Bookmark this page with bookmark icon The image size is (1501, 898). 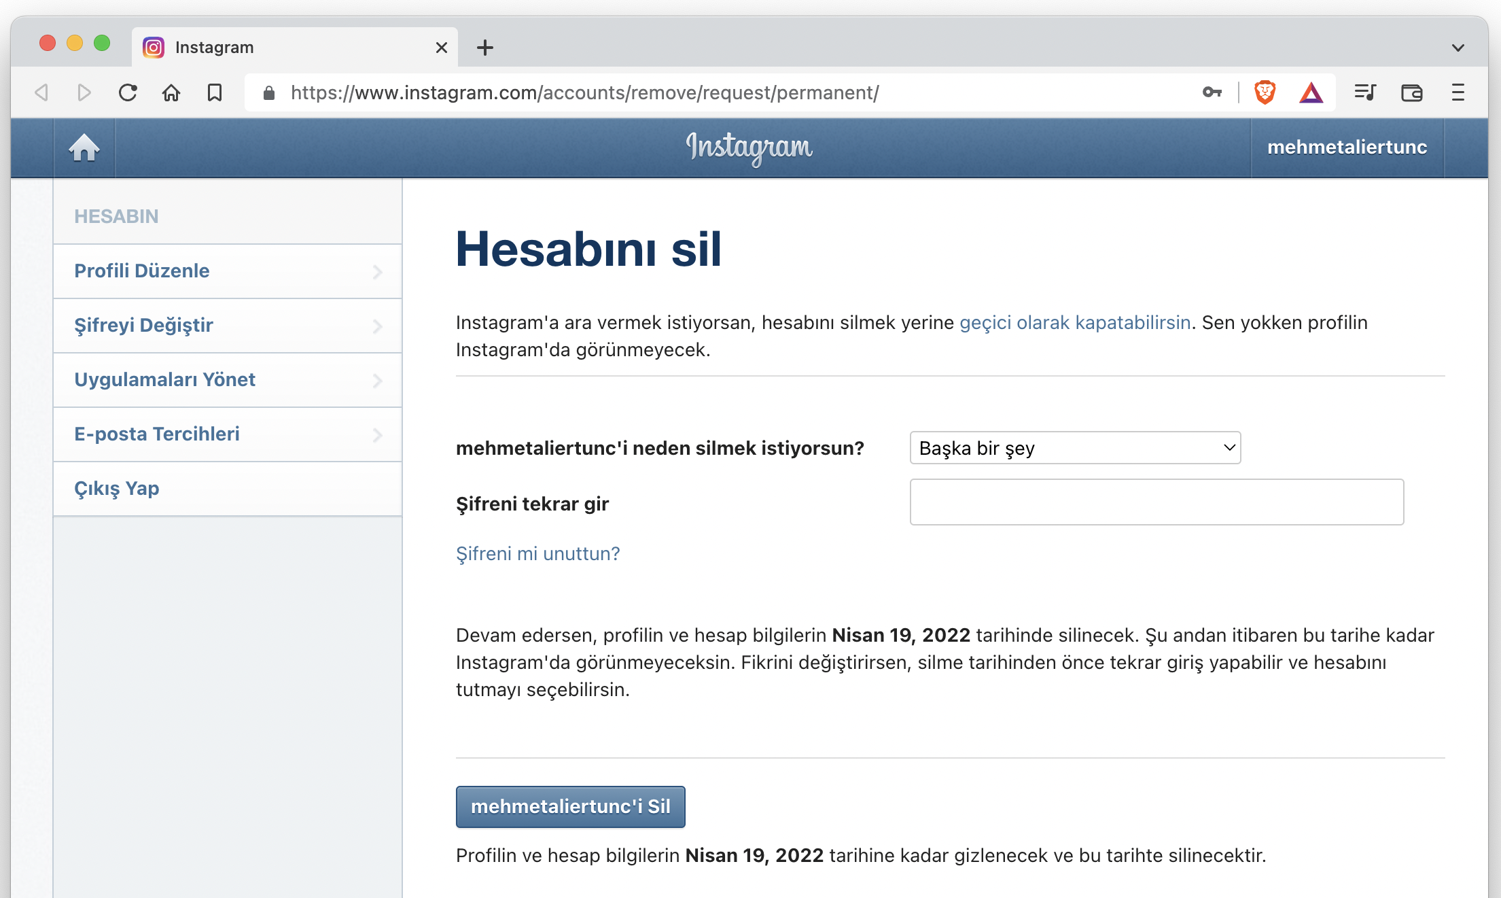215,92
